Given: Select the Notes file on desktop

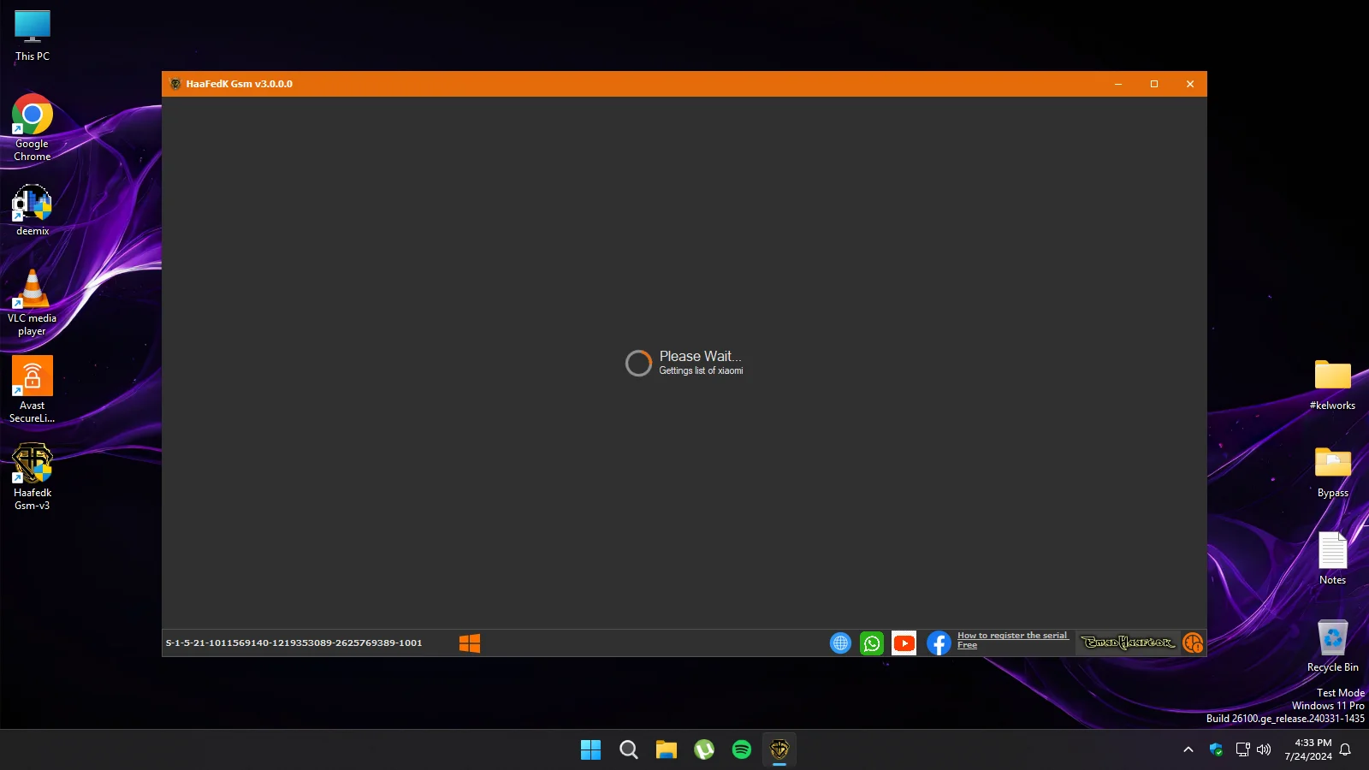Looking at the screenshot, I should tap(1332, 559).
